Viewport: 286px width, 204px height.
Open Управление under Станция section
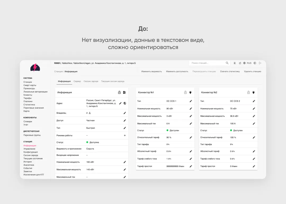29,149
